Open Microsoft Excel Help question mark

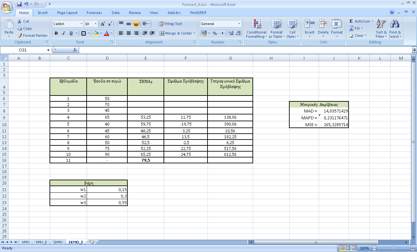[392, 12]
